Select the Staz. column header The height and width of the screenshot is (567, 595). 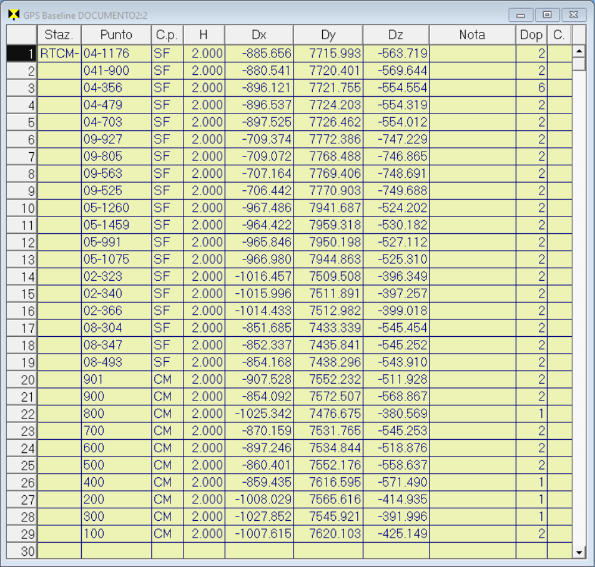pos(59,35)
